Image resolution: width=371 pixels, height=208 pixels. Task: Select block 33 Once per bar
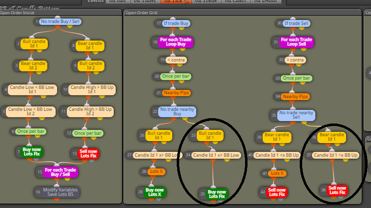pos(296,78)
